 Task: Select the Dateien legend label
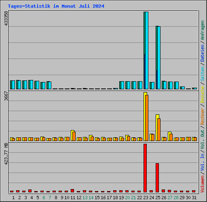[x=203, y=53]
